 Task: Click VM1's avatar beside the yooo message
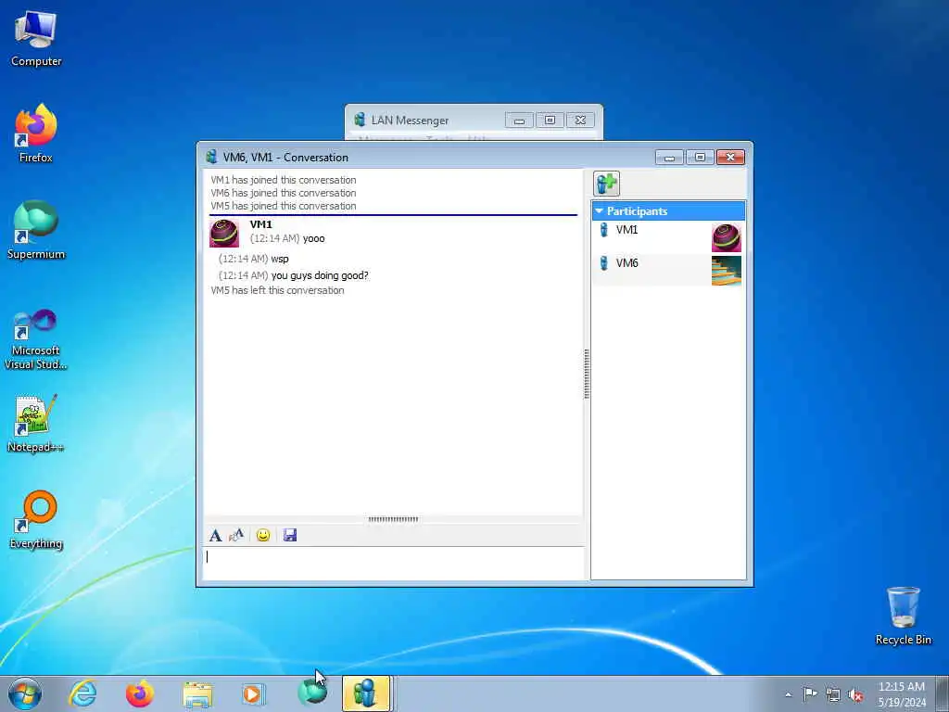click(224, 233)
